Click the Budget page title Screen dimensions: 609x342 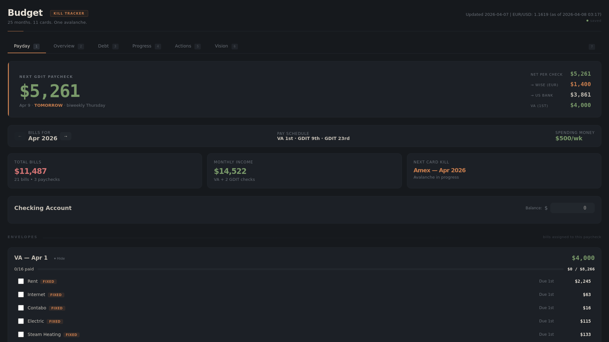tap(25, 13)
